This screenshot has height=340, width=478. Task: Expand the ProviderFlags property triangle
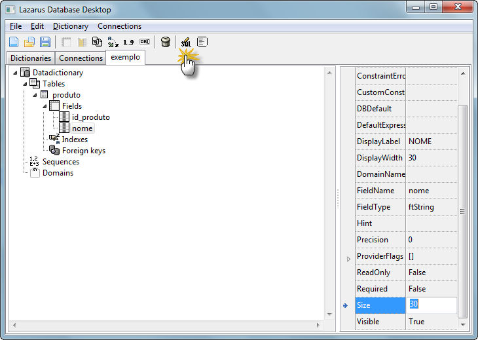point(348,259)
